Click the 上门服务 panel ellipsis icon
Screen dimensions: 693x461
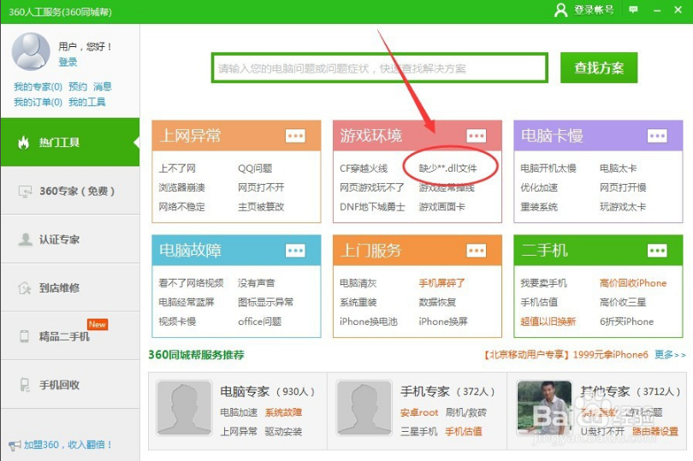click(476, 251)
